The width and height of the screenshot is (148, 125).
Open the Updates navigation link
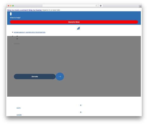[41, 32]
